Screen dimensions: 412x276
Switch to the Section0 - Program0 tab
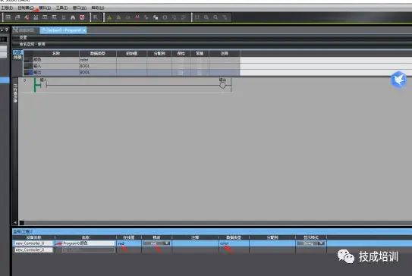(x=62, y=30)
